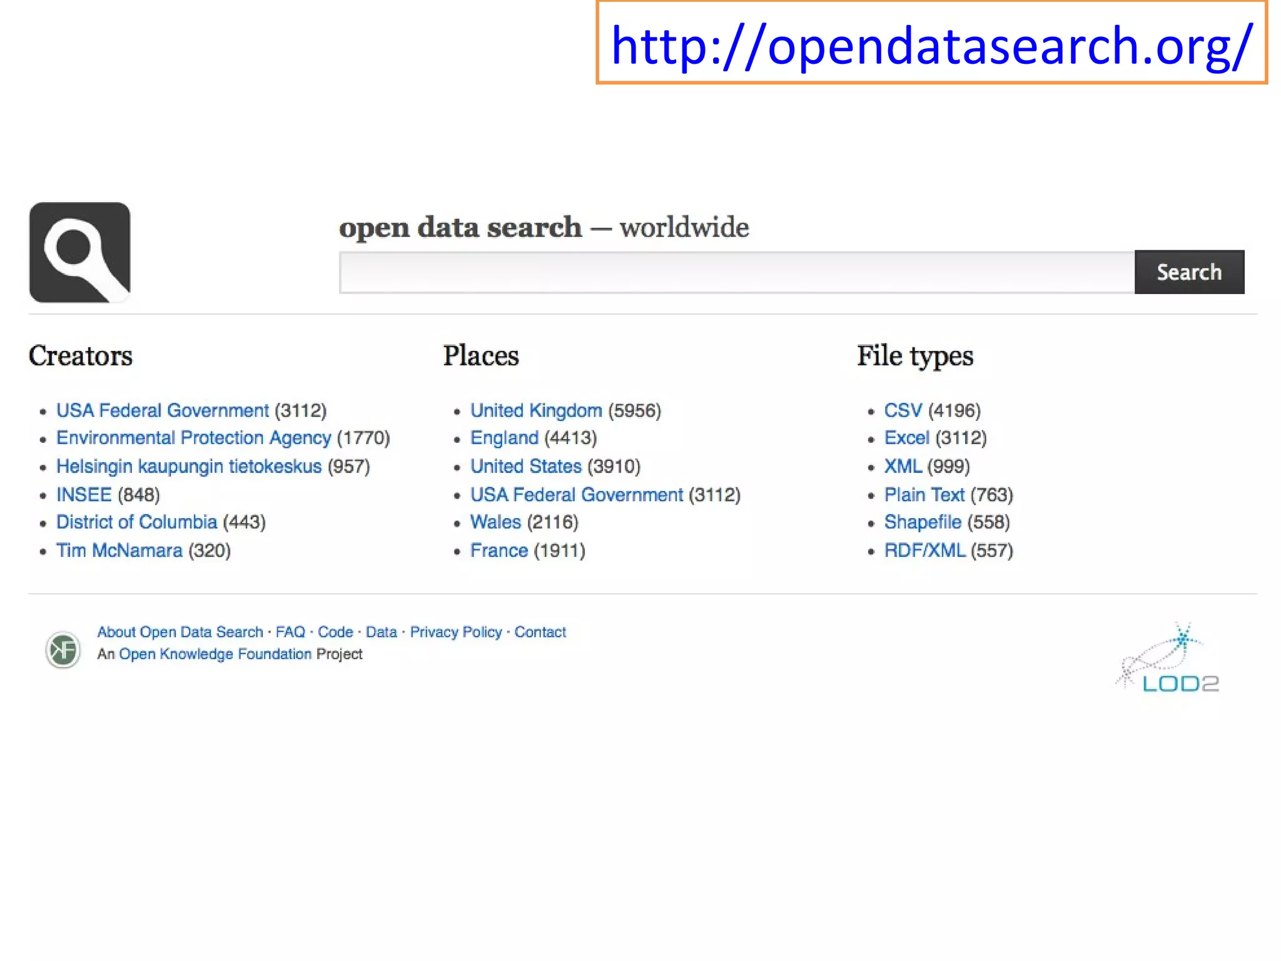Select England under Places
Viewport: 1281px width, 961px height.
tap(504, 438)
